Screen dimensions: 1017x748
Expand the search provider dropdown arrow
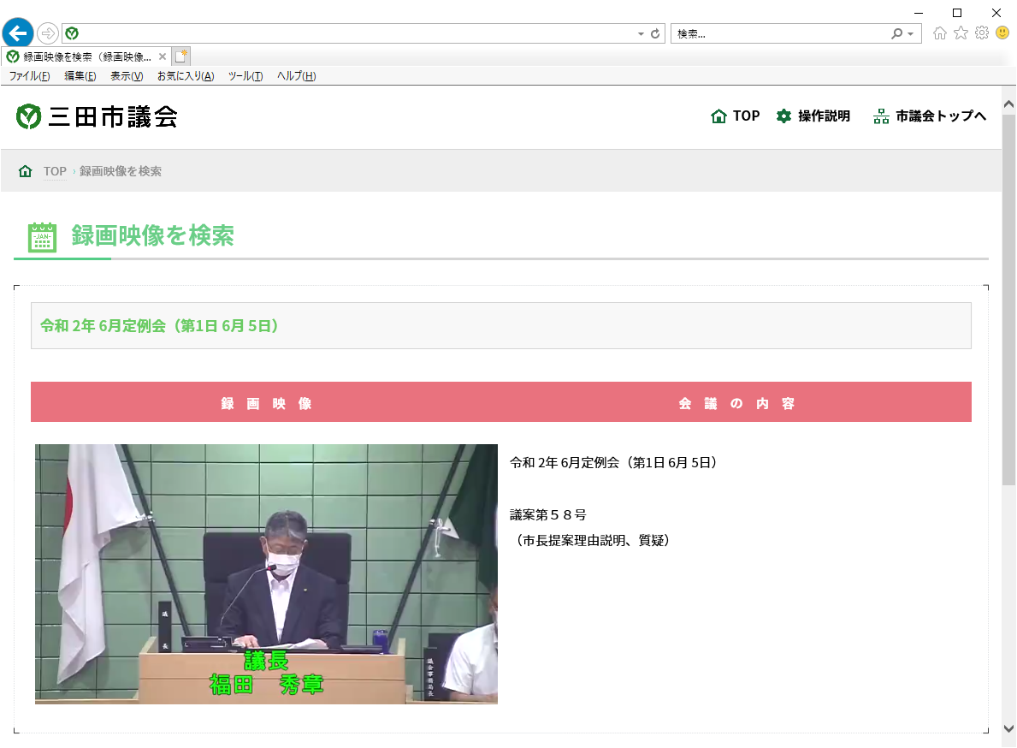tap(911, 33)
